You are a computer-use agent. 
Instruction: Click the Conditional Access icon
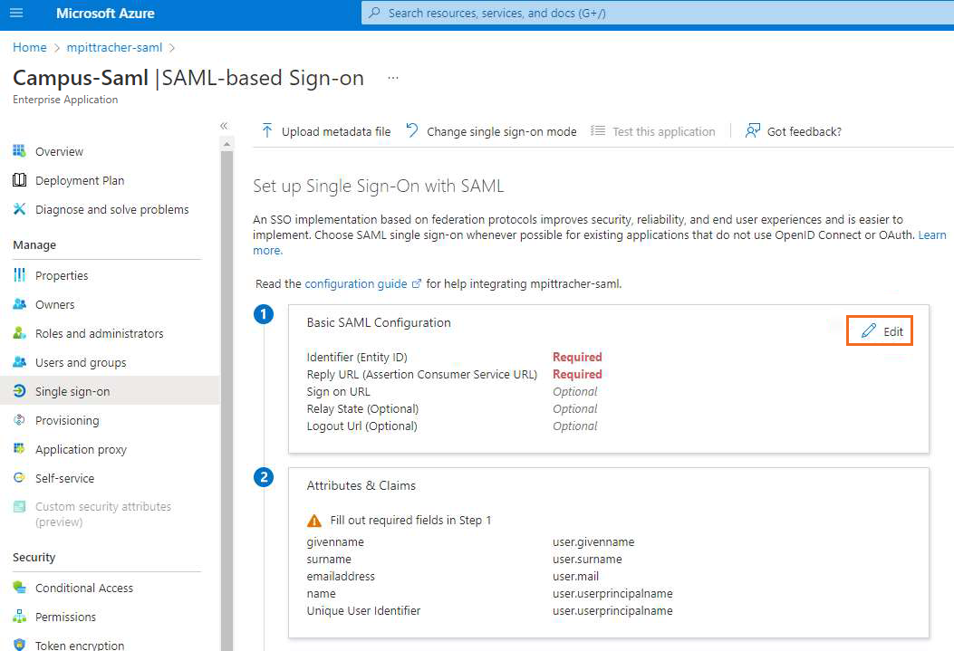point(19,588)
